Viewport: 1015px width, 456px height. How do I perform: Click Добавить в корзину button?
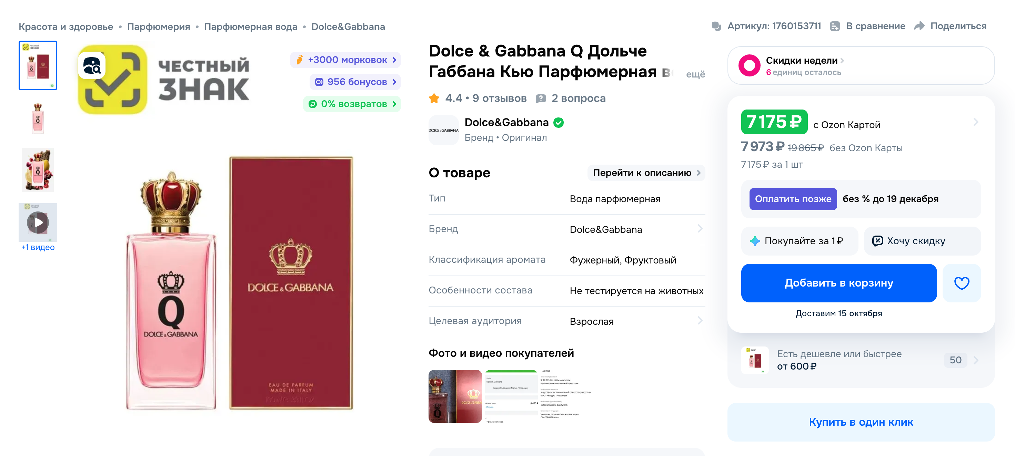point(838,283)
